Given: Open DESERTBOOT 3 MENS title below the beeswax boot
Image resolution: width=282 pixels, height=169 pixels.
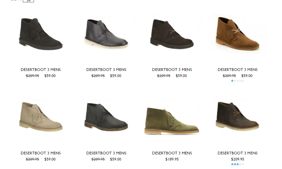Looking at the screenshot, I should pyautogui.click(x=237, y=153).
